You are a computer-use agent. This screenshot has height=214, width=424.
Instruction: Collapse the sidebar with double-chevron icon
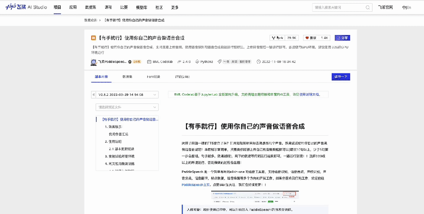pyautogui.click(x=93, y=95)
